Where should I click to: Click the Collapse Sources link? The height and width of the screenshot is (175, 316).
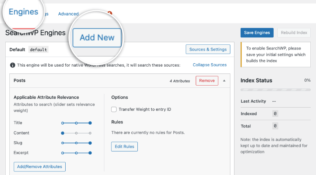tap(210, 65)
